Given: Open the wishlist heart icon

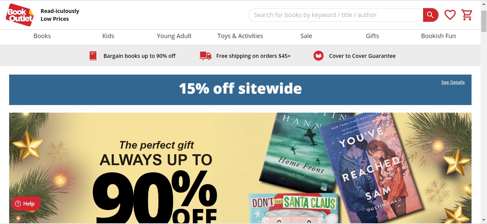Looking at the screenshot, I should [x=450, y=15].
